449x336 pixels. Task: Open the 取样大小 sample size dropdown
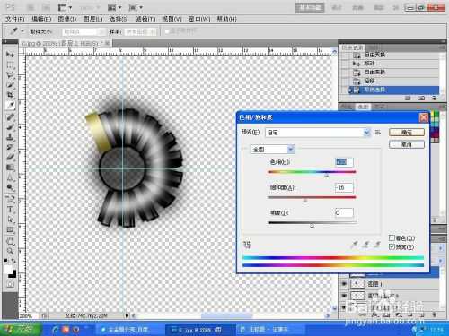click(84, 31)
